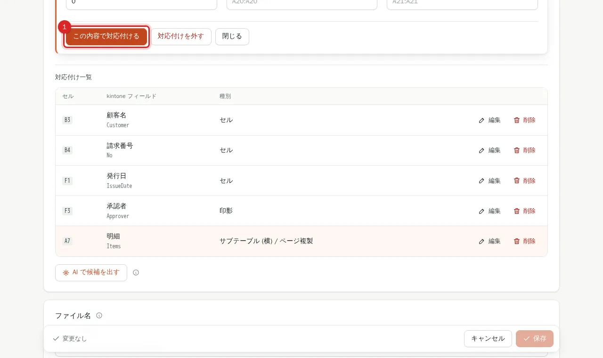
Task: Click the 保存 button
Action: [535, 339]
